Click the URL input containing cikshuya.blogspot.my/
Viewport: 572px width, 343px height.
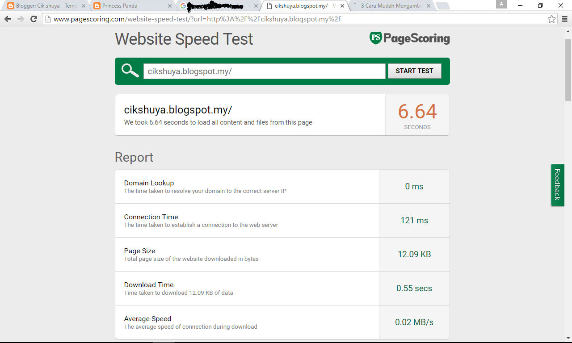click(264, 71)
